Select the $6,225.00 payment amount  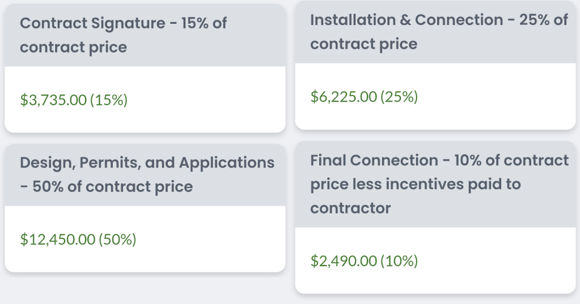[344, 97]
